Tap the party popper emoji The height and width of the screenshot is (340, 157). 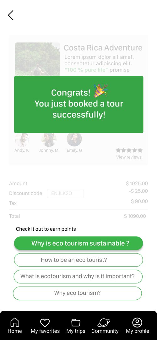101,90
